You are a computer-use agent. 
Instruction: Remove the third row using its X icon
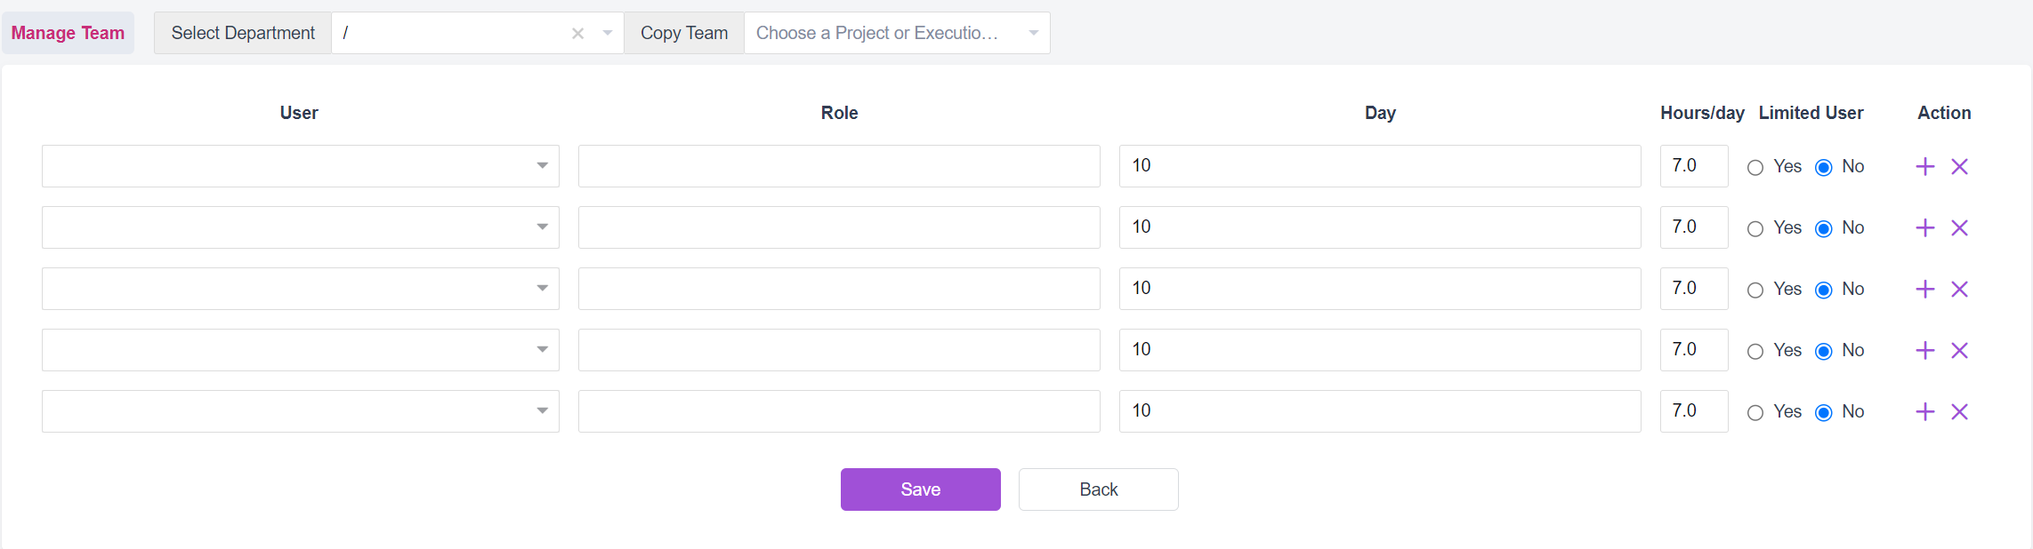tap(1959, 290)
